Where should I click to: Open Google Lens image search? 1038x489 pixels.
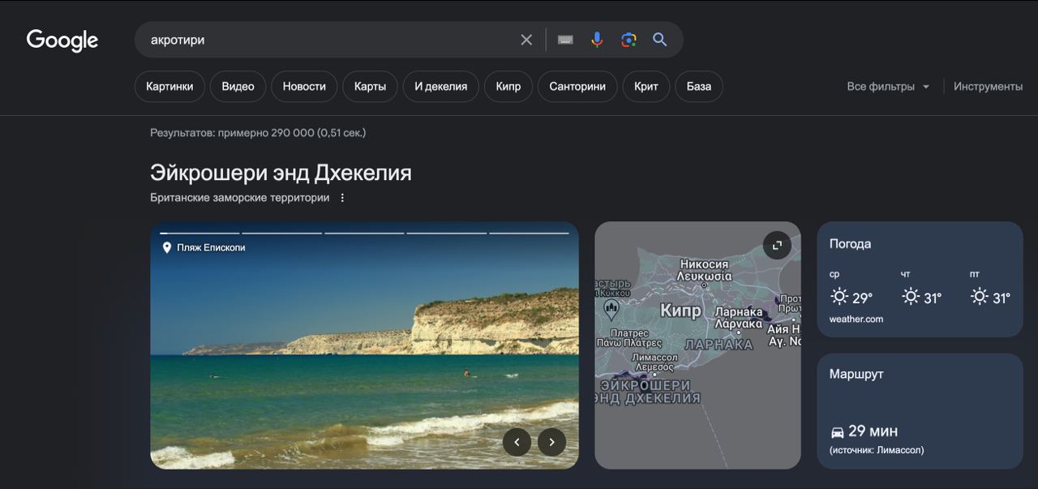(x=628, y=40)
